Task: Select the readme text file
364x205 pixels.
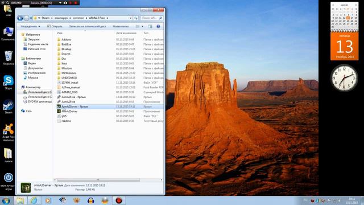Action: point(66,121)
